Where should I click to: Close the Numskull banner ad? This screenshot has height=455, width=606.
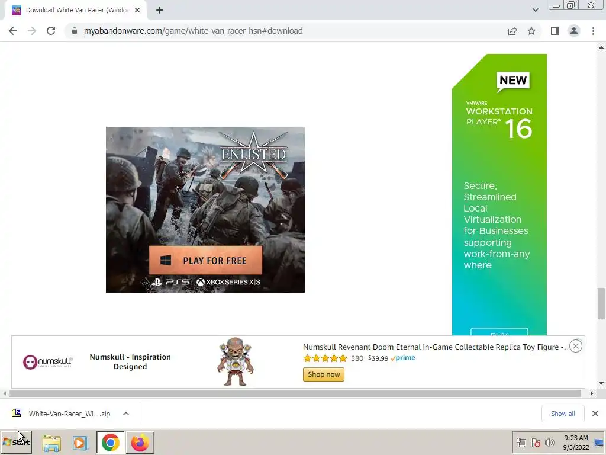coord(576,346)
